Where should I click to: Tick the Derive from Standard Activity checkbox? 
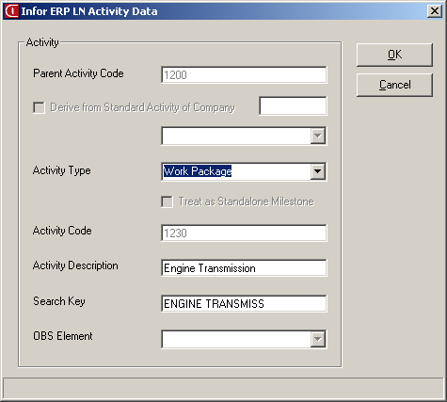tap(39, 107)
